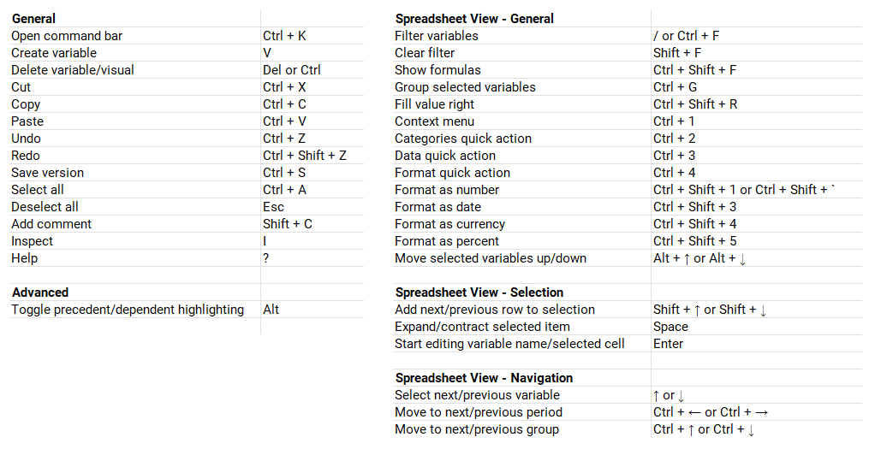This screenshot has width=869, height=449.
Task: Select the 'Open command bar' cell
Action: point(67,36)
